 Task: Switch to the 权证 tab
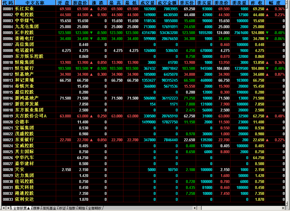point(62,209)
